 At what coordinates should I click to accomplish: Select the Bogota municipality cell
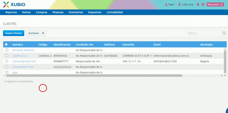pos(205,61)
